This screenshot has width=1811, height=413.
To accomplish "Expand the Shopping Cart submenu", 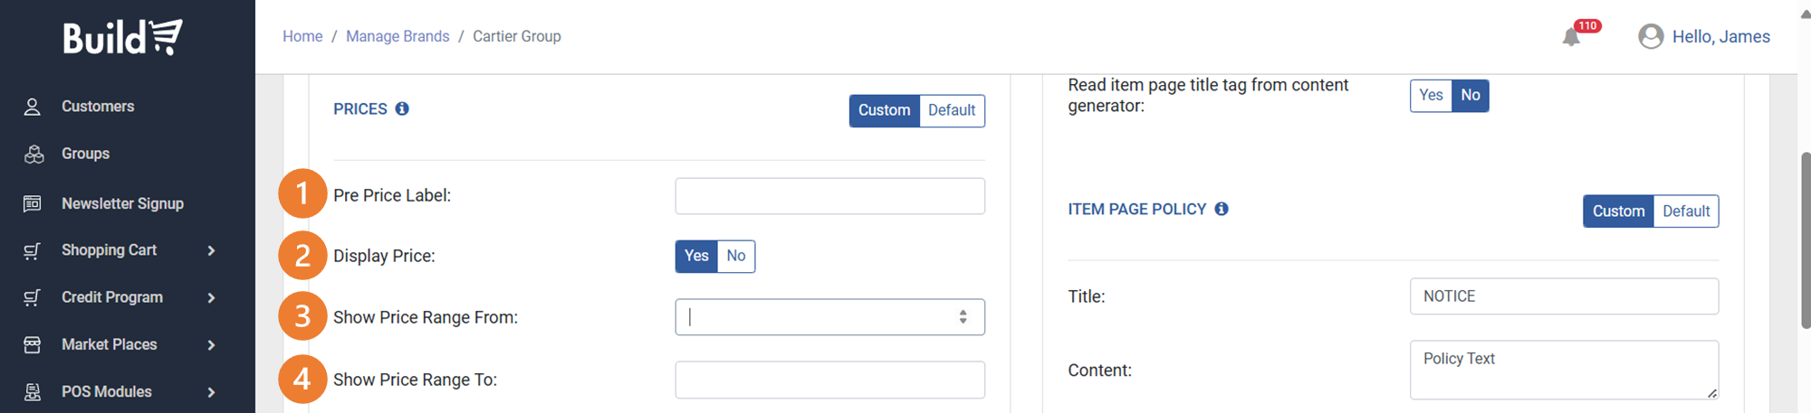I will coord(211,250).
